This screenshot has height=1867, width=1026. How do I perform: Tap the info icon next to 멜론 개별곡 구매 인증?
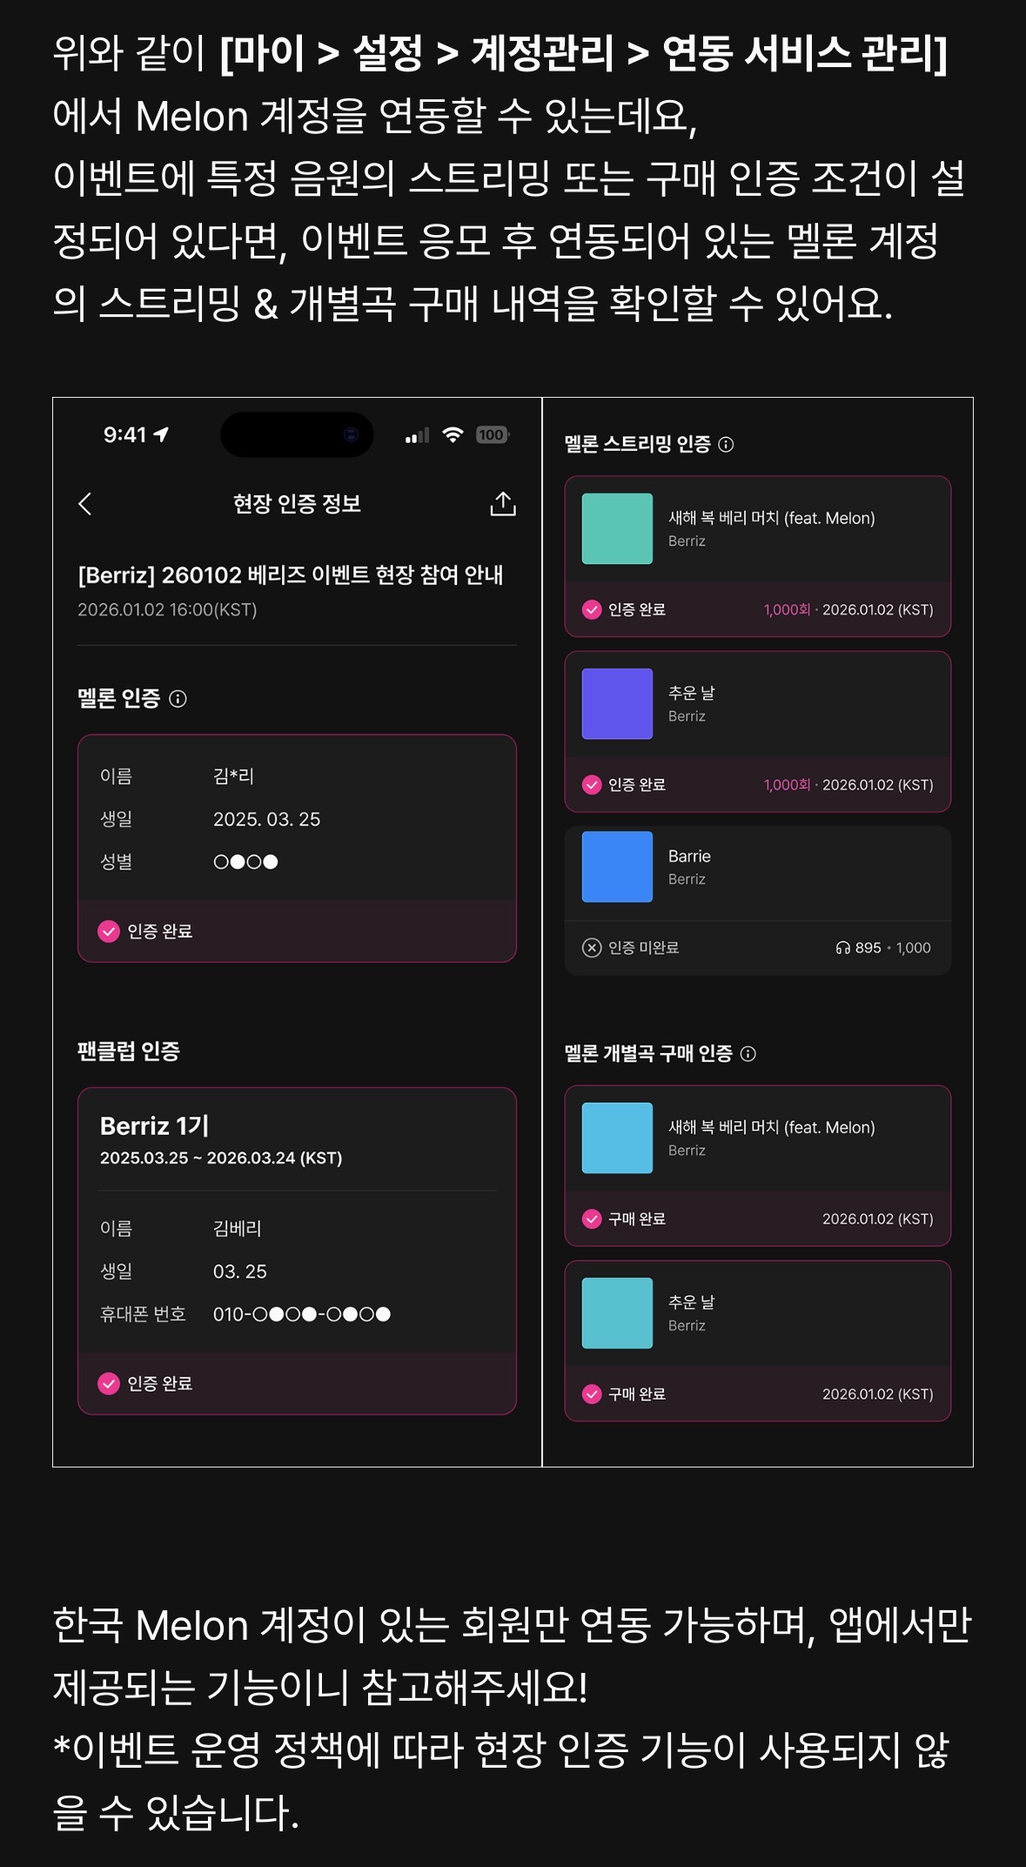coord(748,1054)
